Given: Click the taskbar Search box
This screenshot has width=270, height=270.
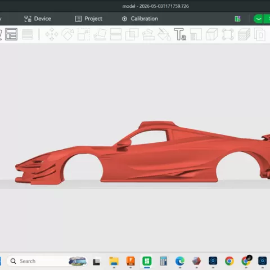Looking at the screenshot, I should coord(47,261).
